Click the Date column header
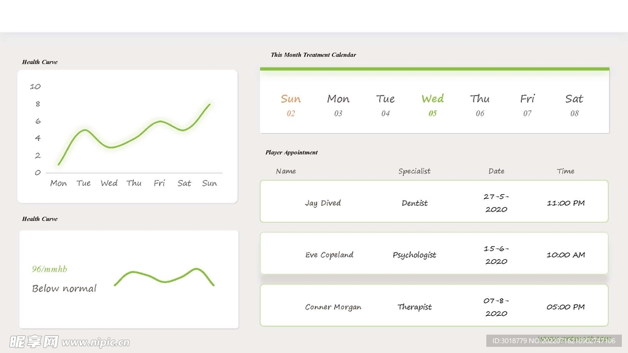 [496, 171]
